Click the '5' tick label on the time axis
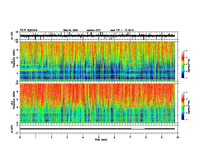 tap(99, 137)
